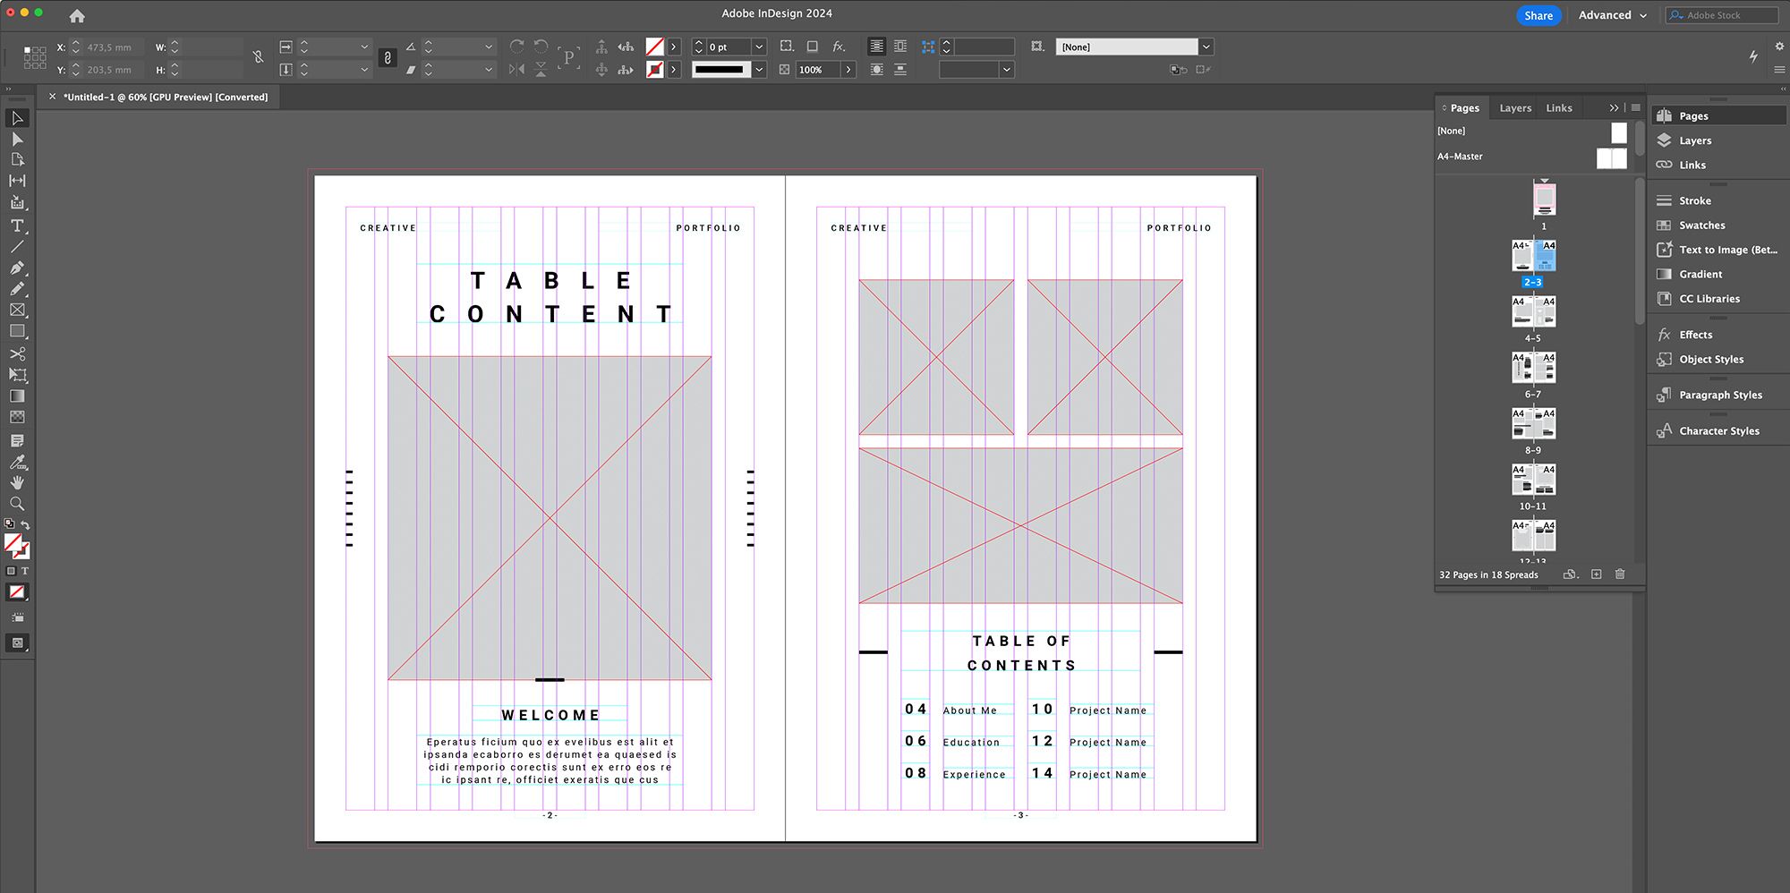Viewport: 1790px width, 893px height.
Task: Switch to the Links tab
Action: pos(1558,108)
